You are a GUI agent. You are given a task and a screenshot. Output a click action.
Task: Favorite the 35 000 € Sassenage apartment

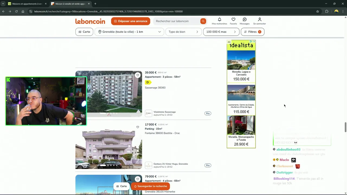138,75
